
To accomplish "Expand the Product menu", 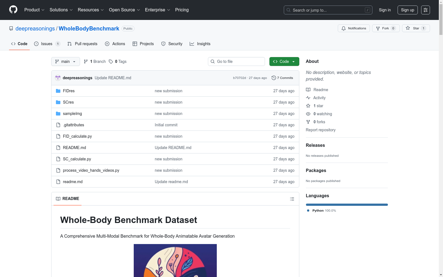I will 34,10.
